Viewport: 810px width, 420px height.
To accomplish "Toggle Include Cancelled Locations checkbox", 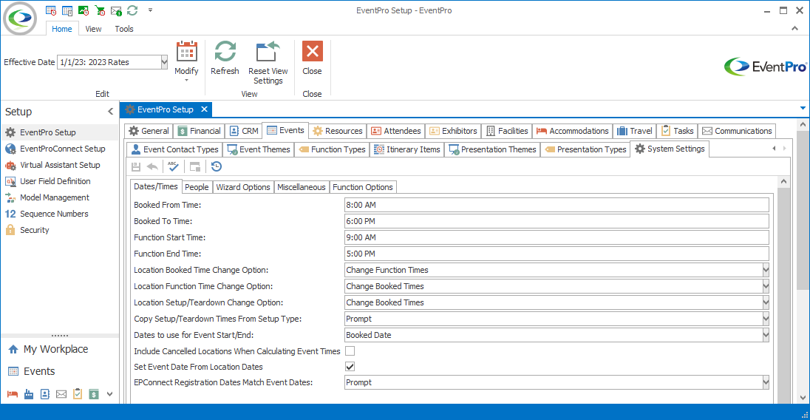I will coord(350,351).
